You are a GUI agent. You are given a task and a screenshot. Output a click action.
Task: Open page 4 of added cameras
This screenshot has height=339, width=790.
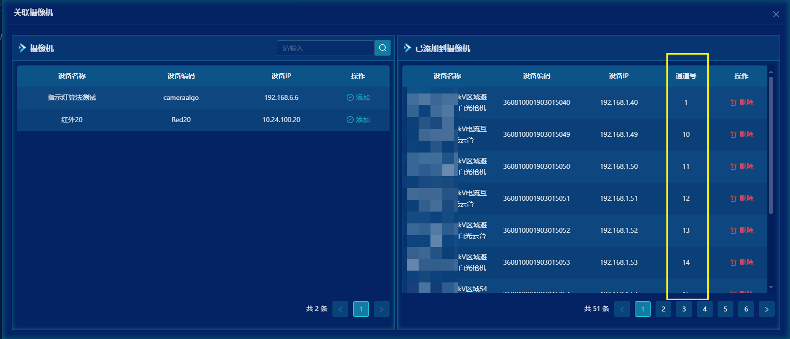coord(705,309)
